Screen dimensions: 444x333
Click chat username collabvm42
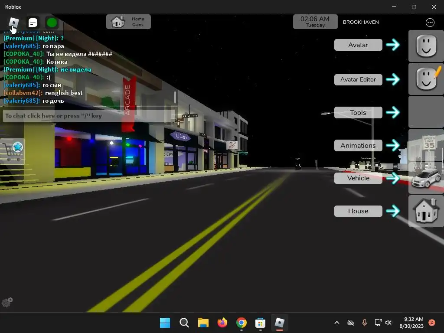coord(23,93)
